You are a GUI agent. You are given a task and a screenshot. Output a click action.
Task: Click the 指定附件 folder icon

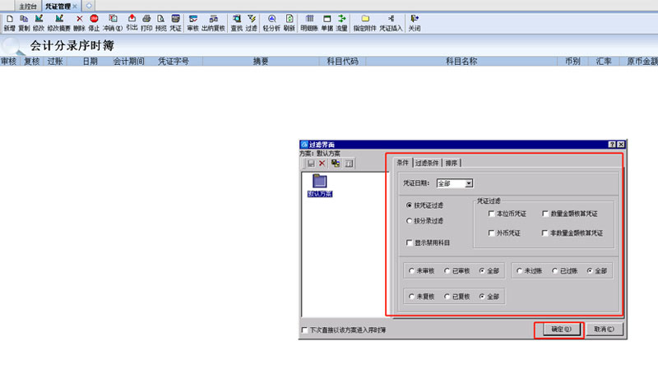364,18
